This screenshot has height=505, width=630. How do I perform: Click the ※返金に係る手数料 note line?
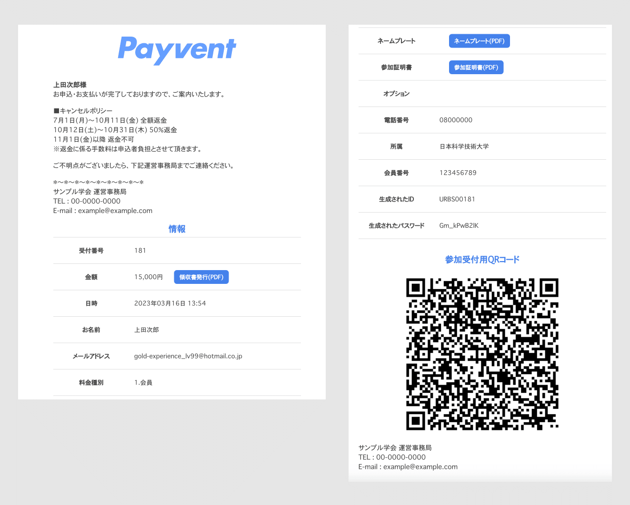(128, 149)
